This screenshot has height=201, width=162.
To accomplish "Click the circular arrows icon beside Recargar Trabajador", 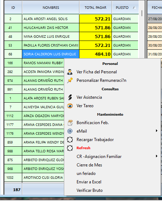I will (x=70, y=140).
